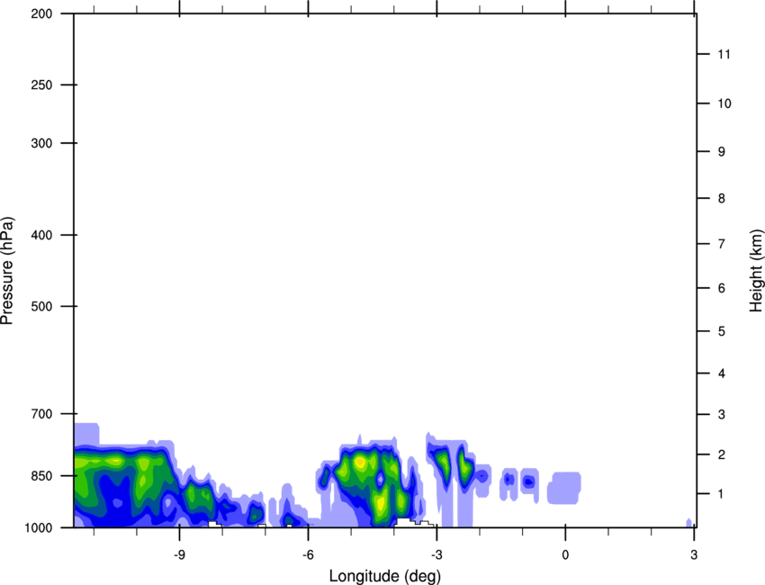765x585 pixels.
Task: Click the -9 longitude tick label
Action: (x=180, y=553)
